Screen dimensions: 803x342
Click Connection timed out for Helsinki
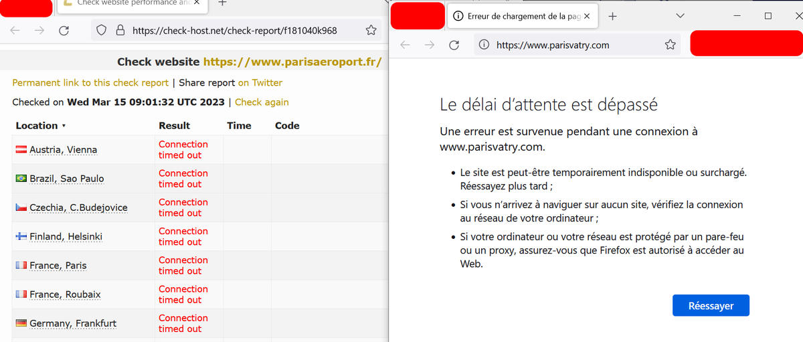[183, 236]
